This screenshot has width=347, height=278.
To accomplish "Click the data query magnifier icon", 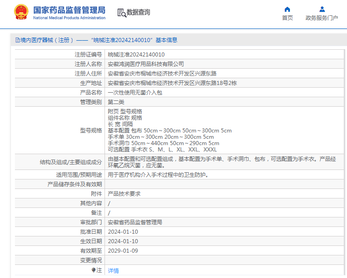I will coord(122,13).
